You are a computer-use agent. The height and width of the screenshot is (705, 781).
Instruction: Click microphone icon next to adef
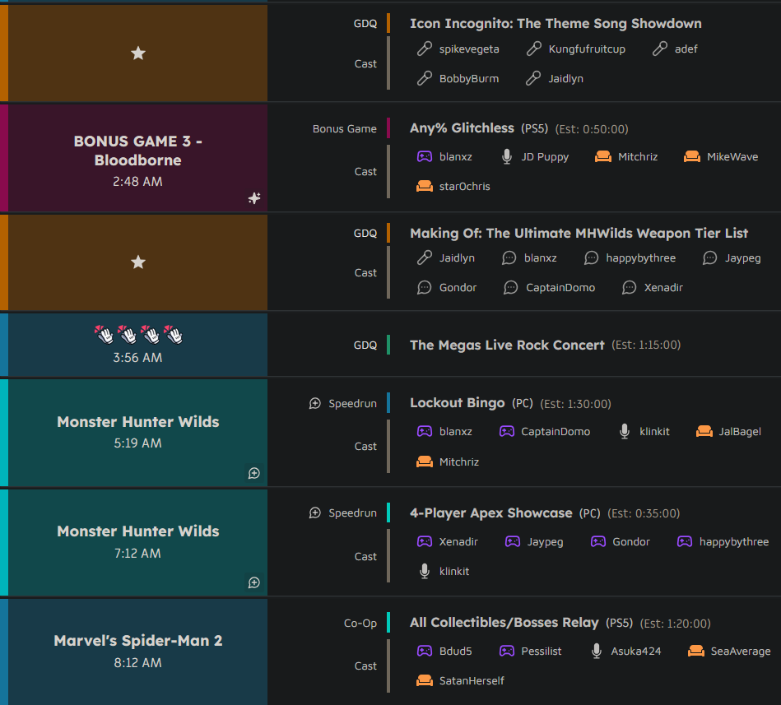click(659, 49)
